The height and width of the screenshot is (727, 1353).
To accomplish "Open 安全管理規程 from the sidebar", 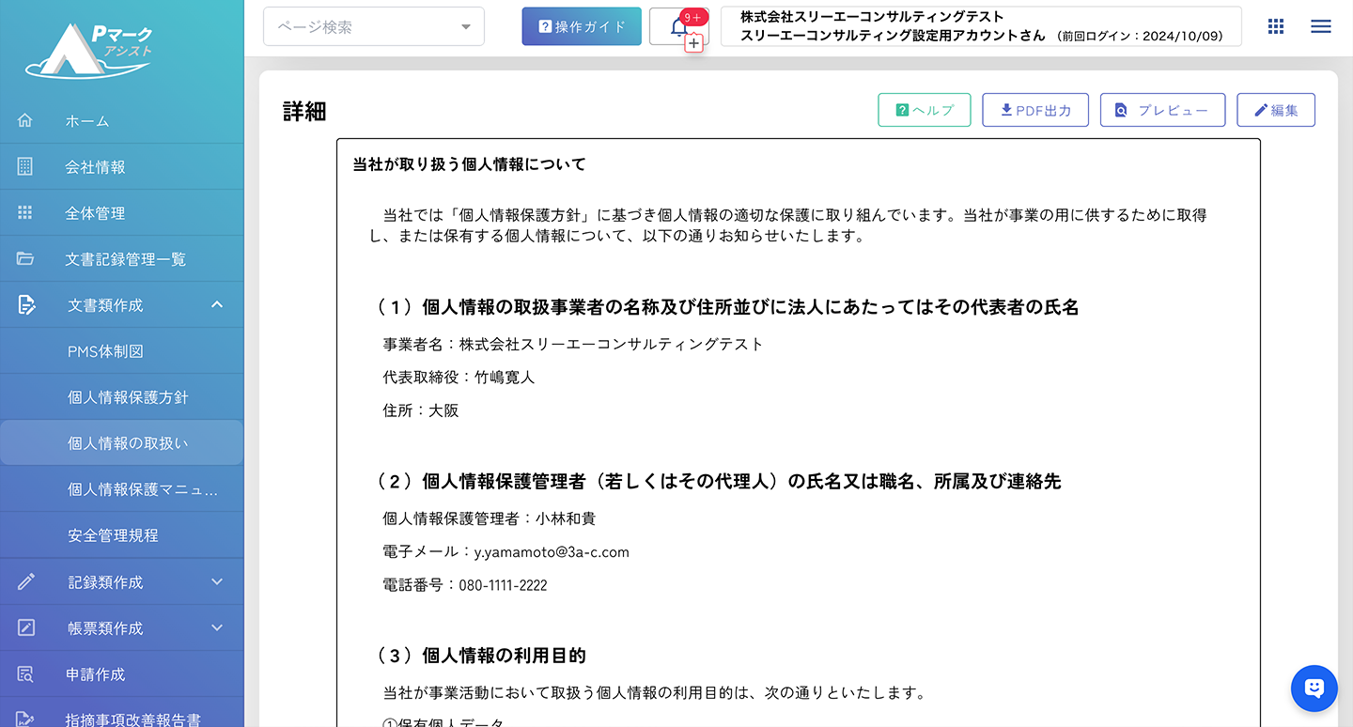I will tap(113, 535).
